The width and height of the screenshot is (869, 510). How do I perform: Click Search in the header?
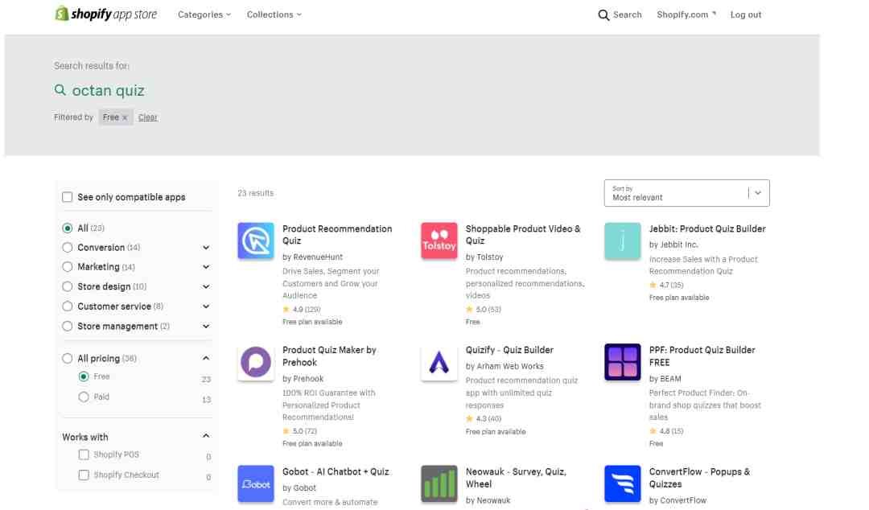(x=628, y=15)
